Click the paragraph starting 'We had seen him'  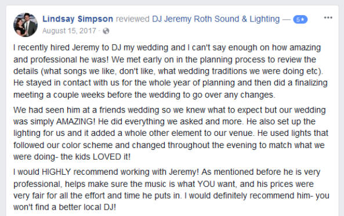171,133
